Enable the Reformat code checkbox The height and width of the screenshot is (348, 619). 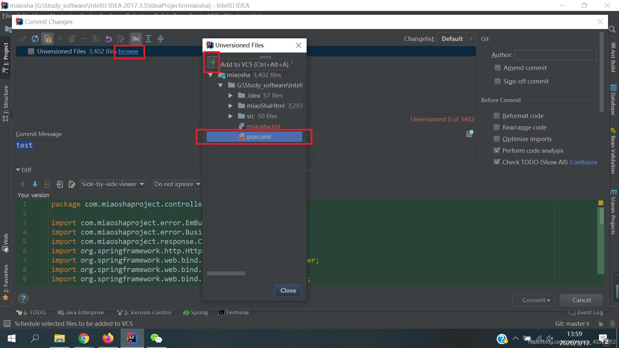[x=497, y=116]
